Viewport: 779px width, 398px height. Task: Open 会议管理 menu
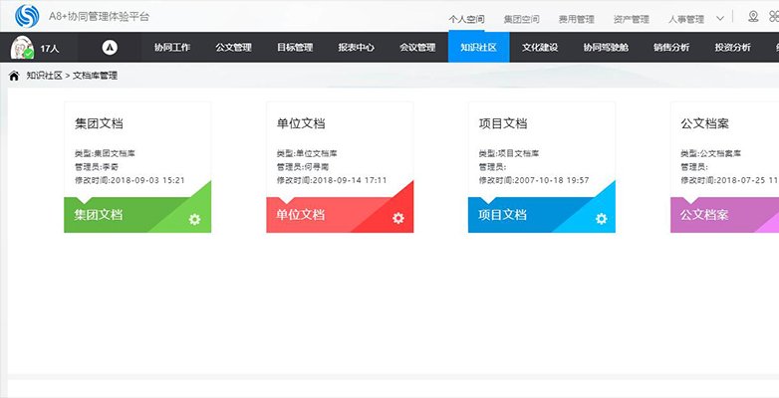[x=417, y=48]
